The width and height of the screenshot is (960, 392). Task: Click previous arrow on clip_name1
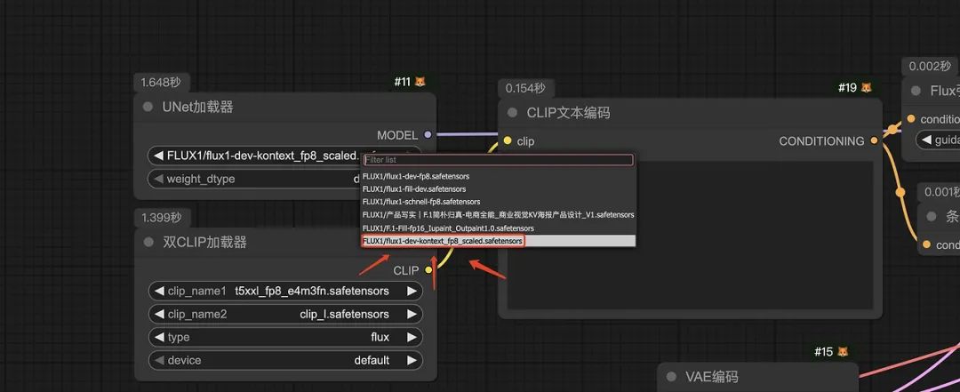coord(159,291)
